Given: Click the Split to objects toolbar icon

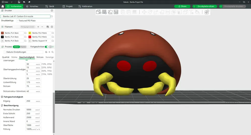Looking at the screenshot, I should pyautogui.click(x=123, y=12).
